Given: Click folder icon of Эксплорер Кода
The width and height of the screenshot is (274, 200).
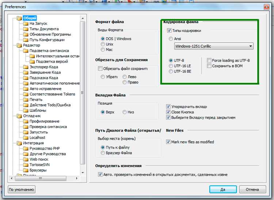Looking at the screenshot, I should click(26, 67).
